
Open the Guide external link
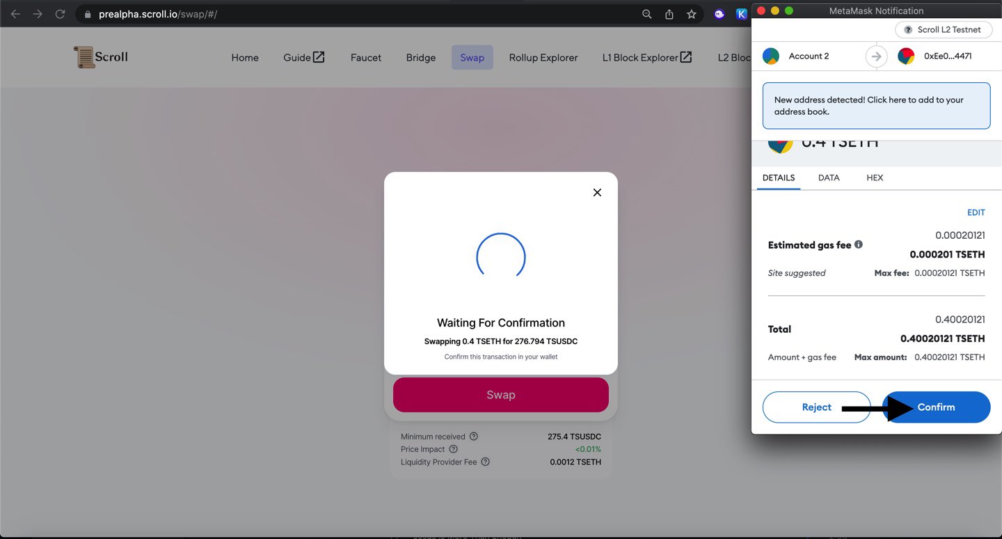tap(304, 58)
